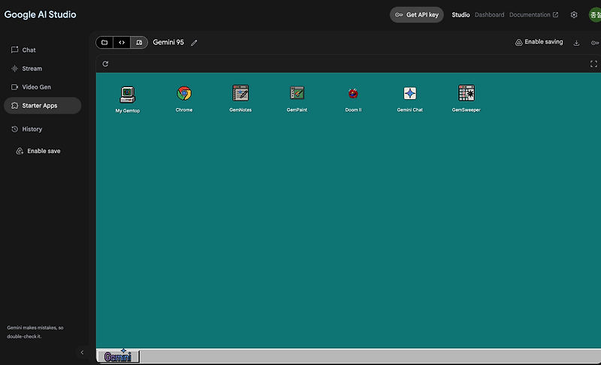Launch Chrome from the Gemini 95 desktop
The image size is (601, 365).
coord(184,98)
